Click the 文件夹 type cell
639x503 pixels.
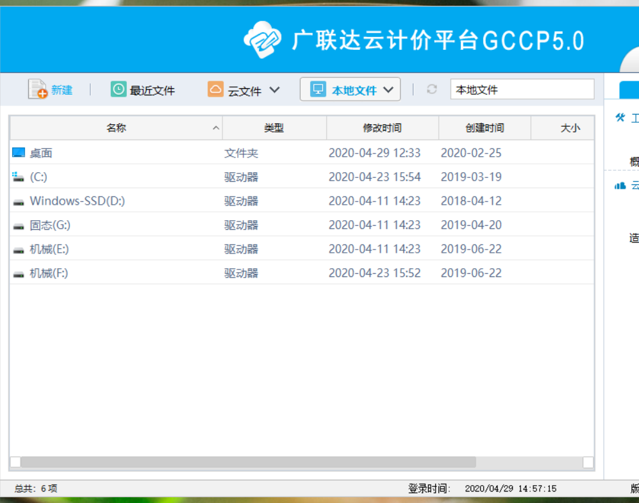[241, 153]
